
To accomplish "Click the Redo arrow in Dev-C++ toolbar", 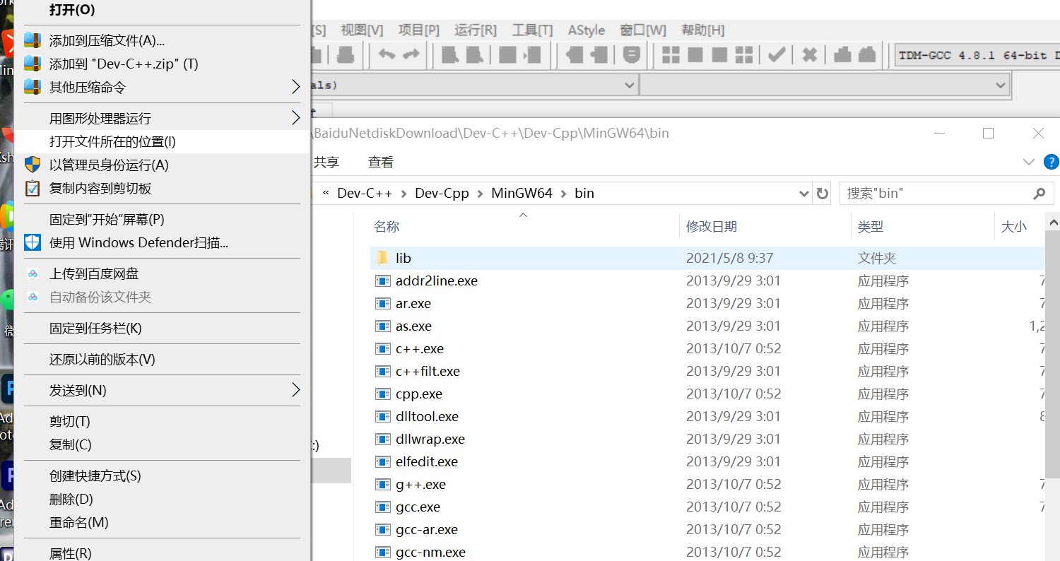I will tap(411, 54).
